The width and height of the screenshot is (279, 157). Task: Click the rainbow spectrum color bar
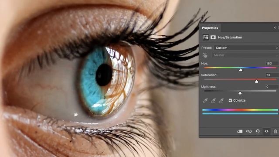[240, 110]
